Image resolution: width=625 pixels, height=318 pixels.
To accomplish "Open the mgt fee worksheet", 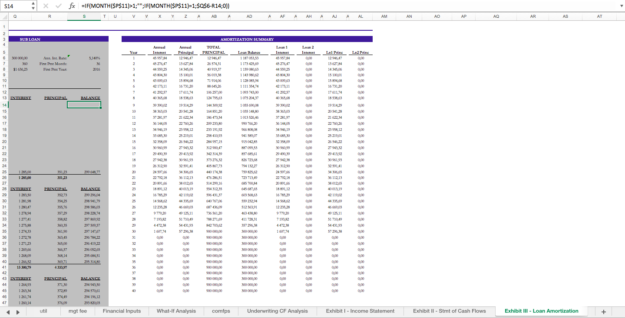I will pos(77,311).
